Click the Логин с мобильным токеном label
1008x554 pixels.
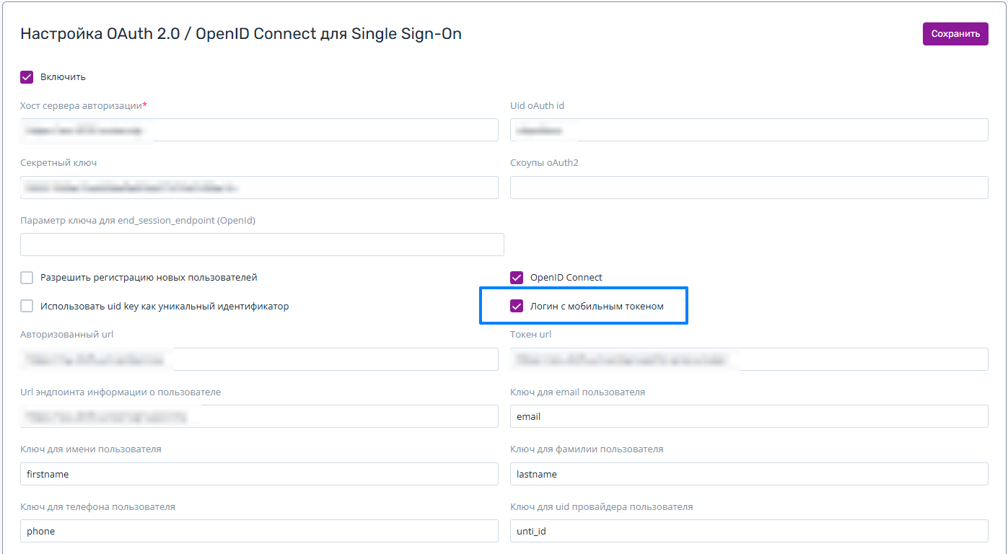click(597, 307)
